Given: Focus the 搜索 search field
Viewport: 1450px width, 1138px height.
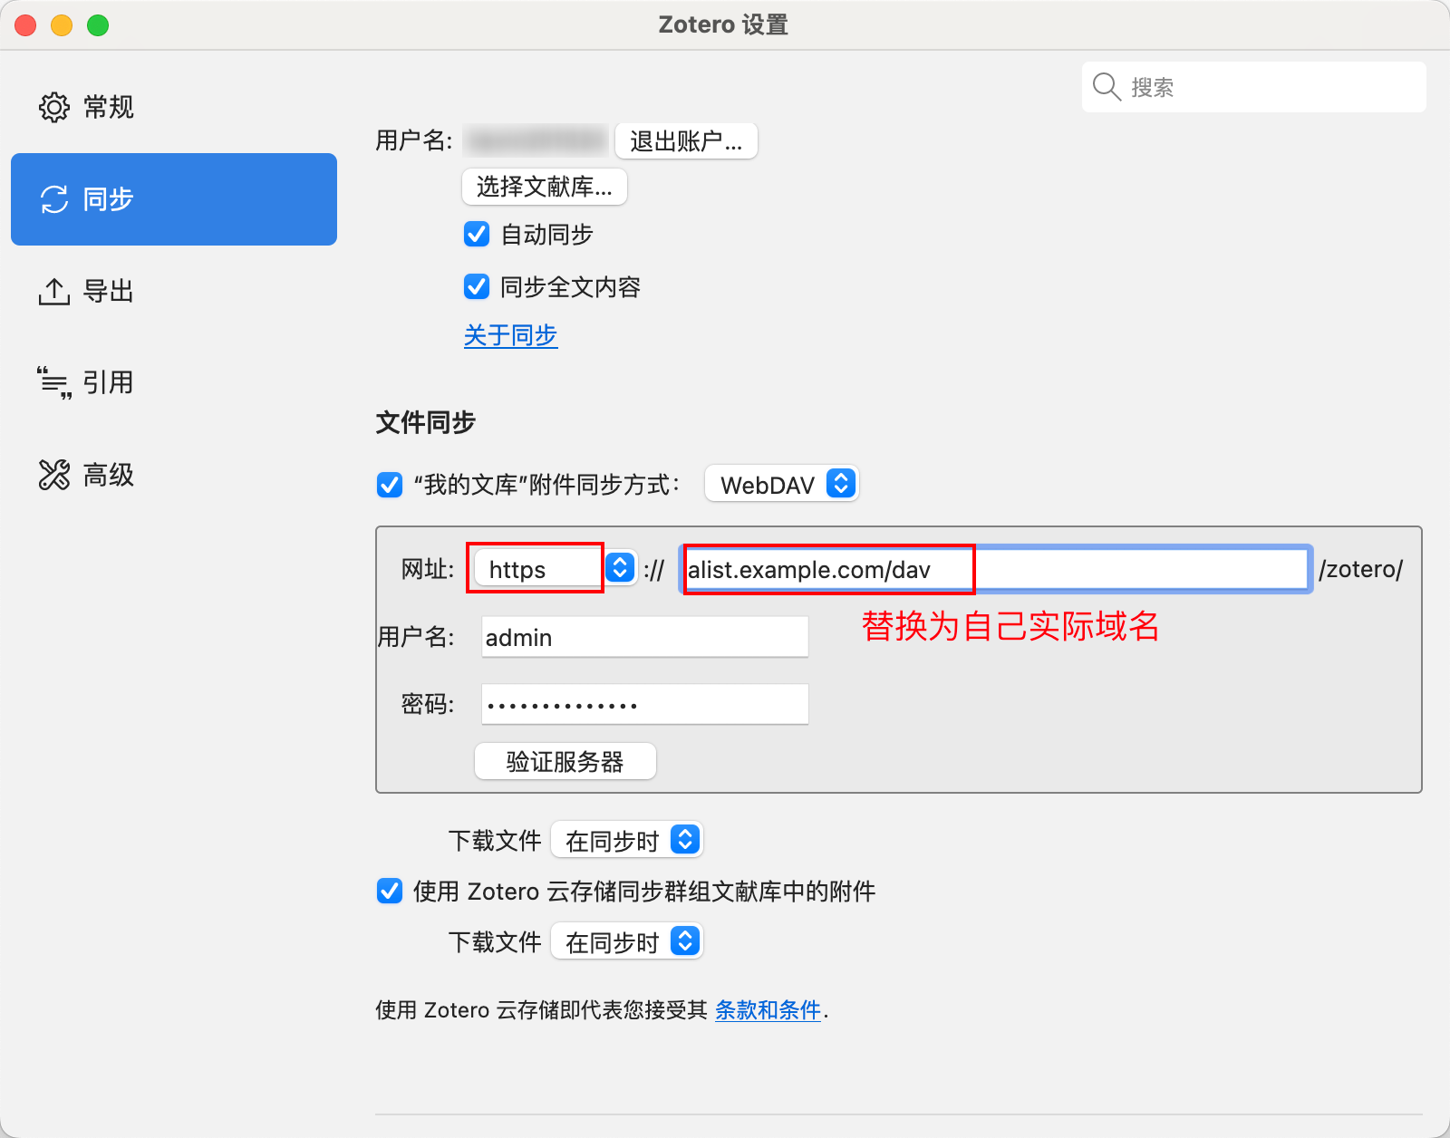Looking at the screenshot, I should point(1254,87).
